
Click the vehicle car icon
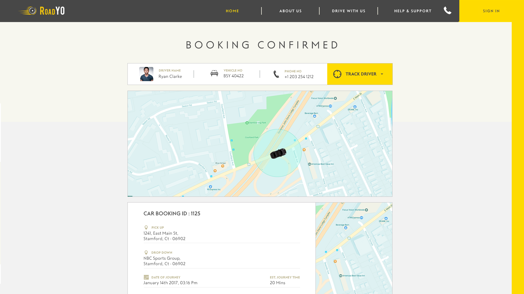point(214,73)
